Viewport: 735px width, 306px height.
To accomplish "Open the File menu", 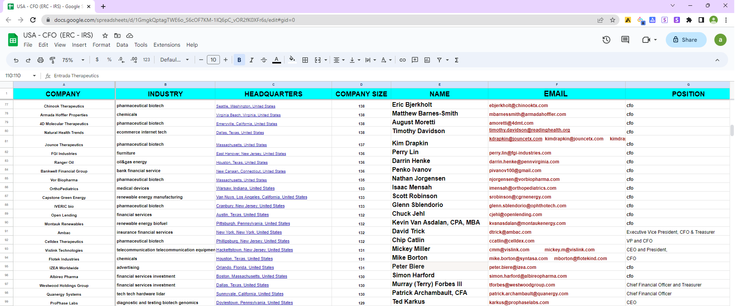I will pyautogui.click(x=28, y=45).
